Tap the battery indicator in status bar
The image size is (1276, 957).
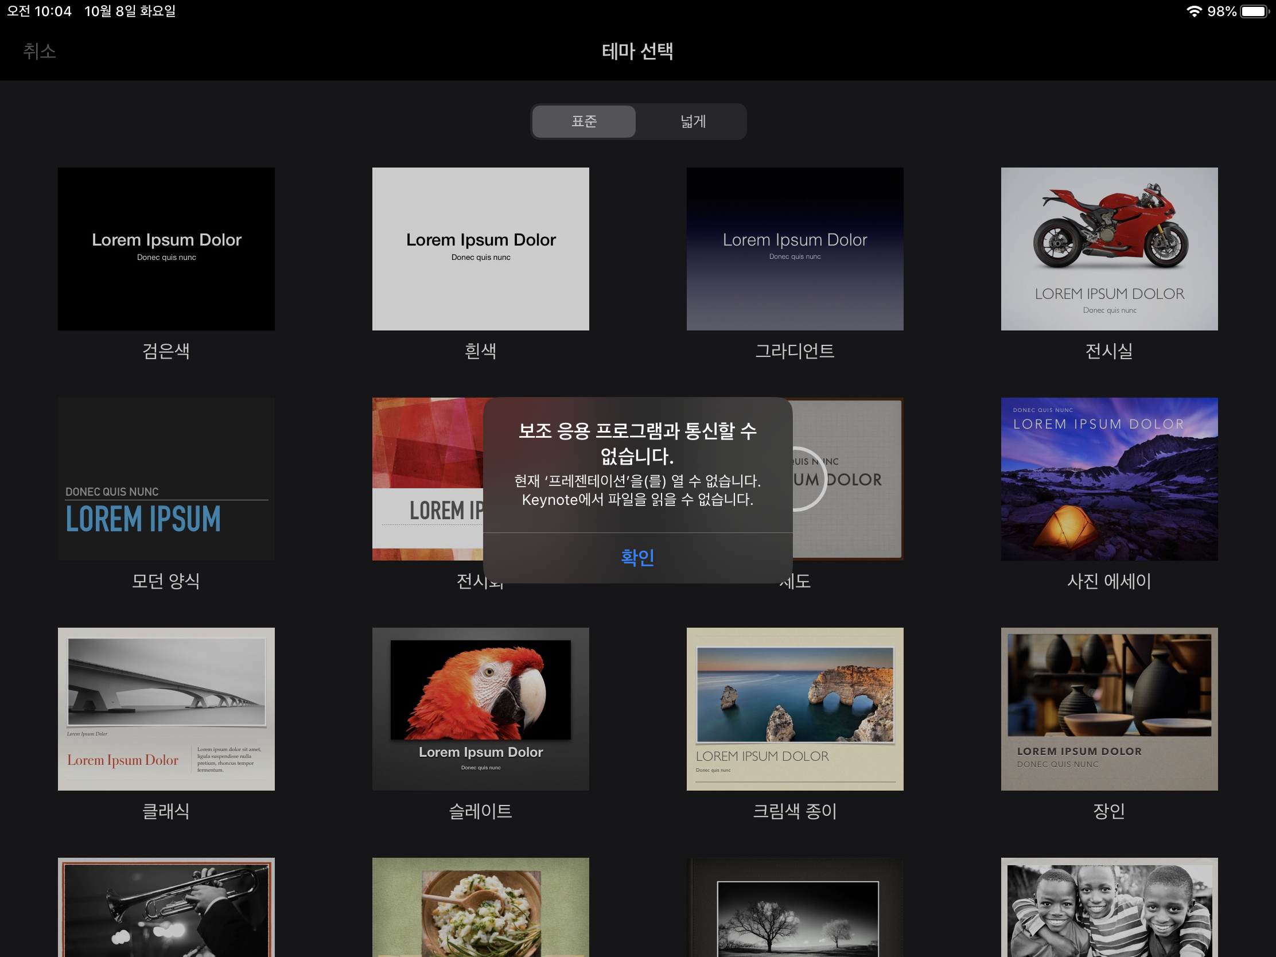pos(1255,11)
